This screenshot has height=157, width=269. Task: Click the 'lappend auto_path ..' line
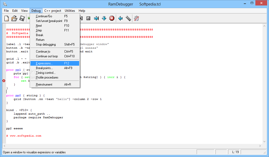pyautogui.click(x=32, y=114)
